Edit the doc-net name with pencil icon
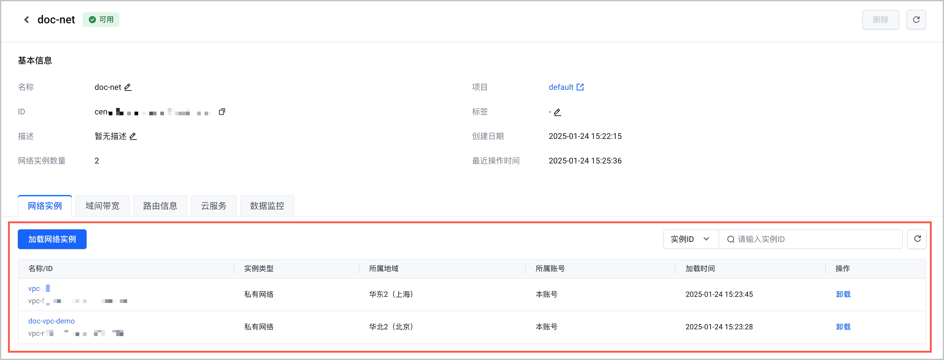 127,87
